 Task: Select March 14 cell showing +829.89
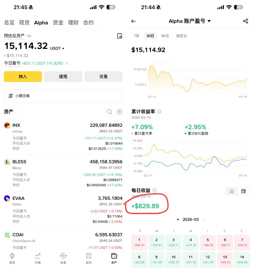pyautogui.click(x=242, y=260)
